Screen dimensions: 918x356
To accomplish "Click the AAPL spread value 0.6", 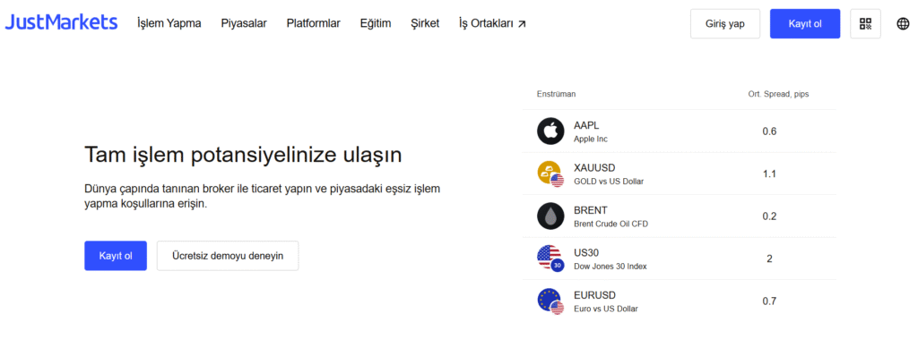I will click(769, 131).
